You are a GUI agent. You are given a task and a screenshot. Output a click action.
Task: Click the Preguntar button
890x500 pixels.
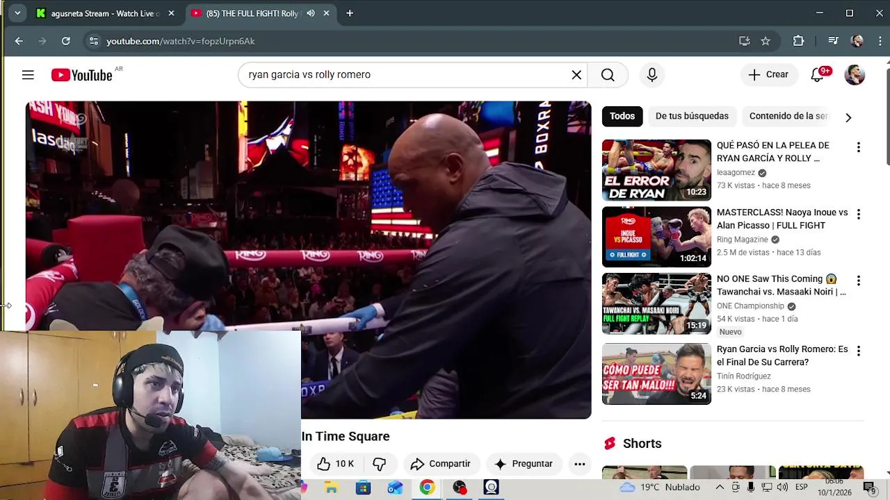pos(524,464)
